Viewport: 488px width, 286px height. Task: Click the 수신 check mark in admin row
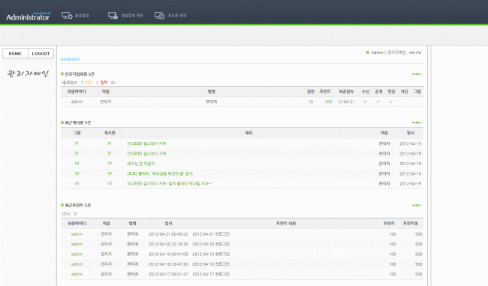tap(366, 102)
